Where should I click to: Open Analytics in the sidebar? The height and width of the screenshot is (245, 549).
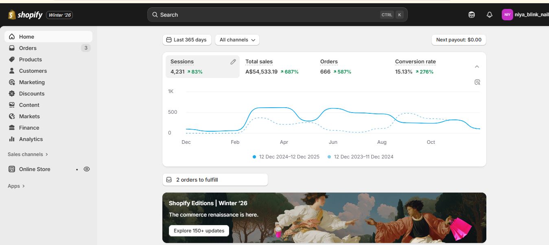[x=48, y=139]
